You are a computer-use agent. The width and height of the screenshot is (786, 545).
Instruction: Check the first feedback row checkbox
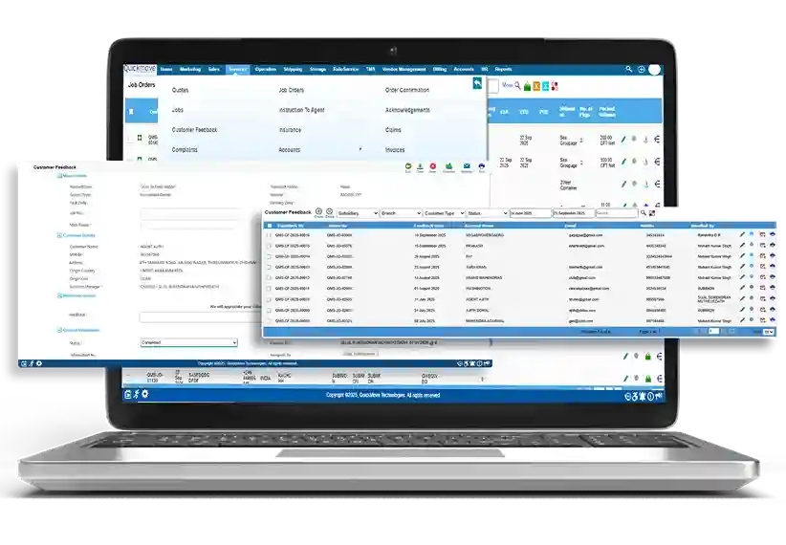pos(269,234)
